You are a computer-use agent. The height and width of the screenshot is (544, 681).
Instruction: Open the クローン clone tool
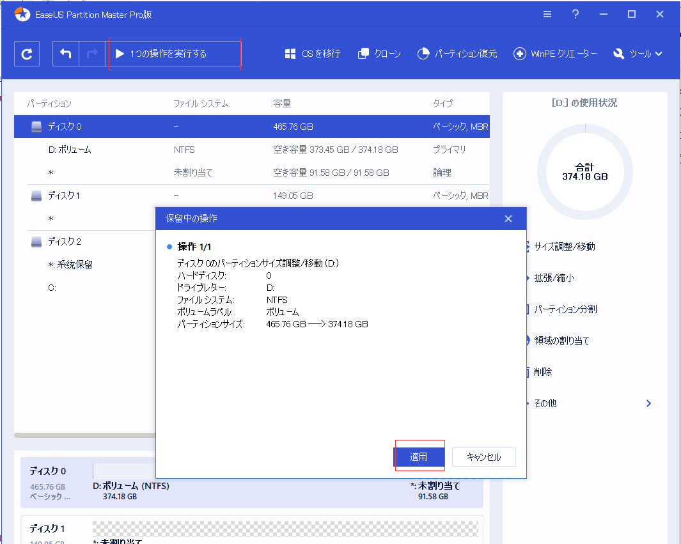pyautogui.click(x=379, y=54)
